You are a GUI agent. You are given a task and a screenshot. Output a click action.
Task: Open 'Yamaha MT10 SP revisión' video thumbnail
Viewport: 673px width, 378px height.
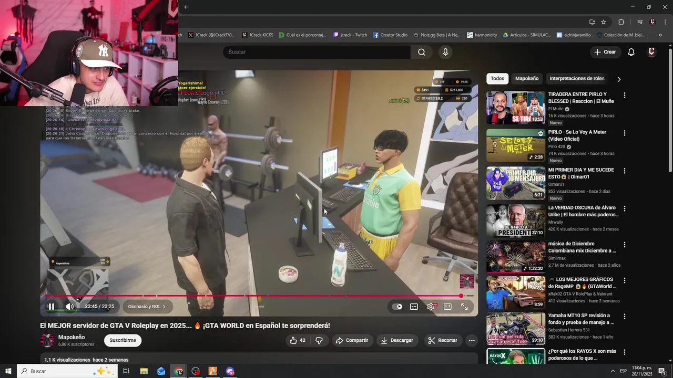[x=516, y=329]
